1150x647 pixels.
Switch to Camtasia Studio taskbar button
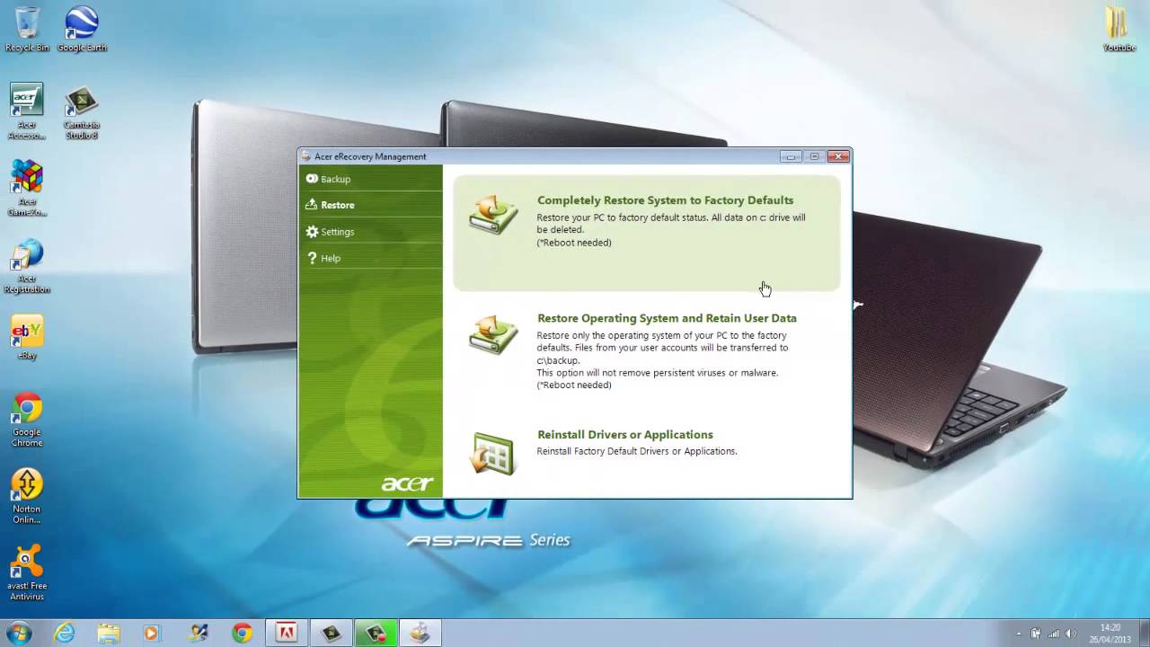331,634
